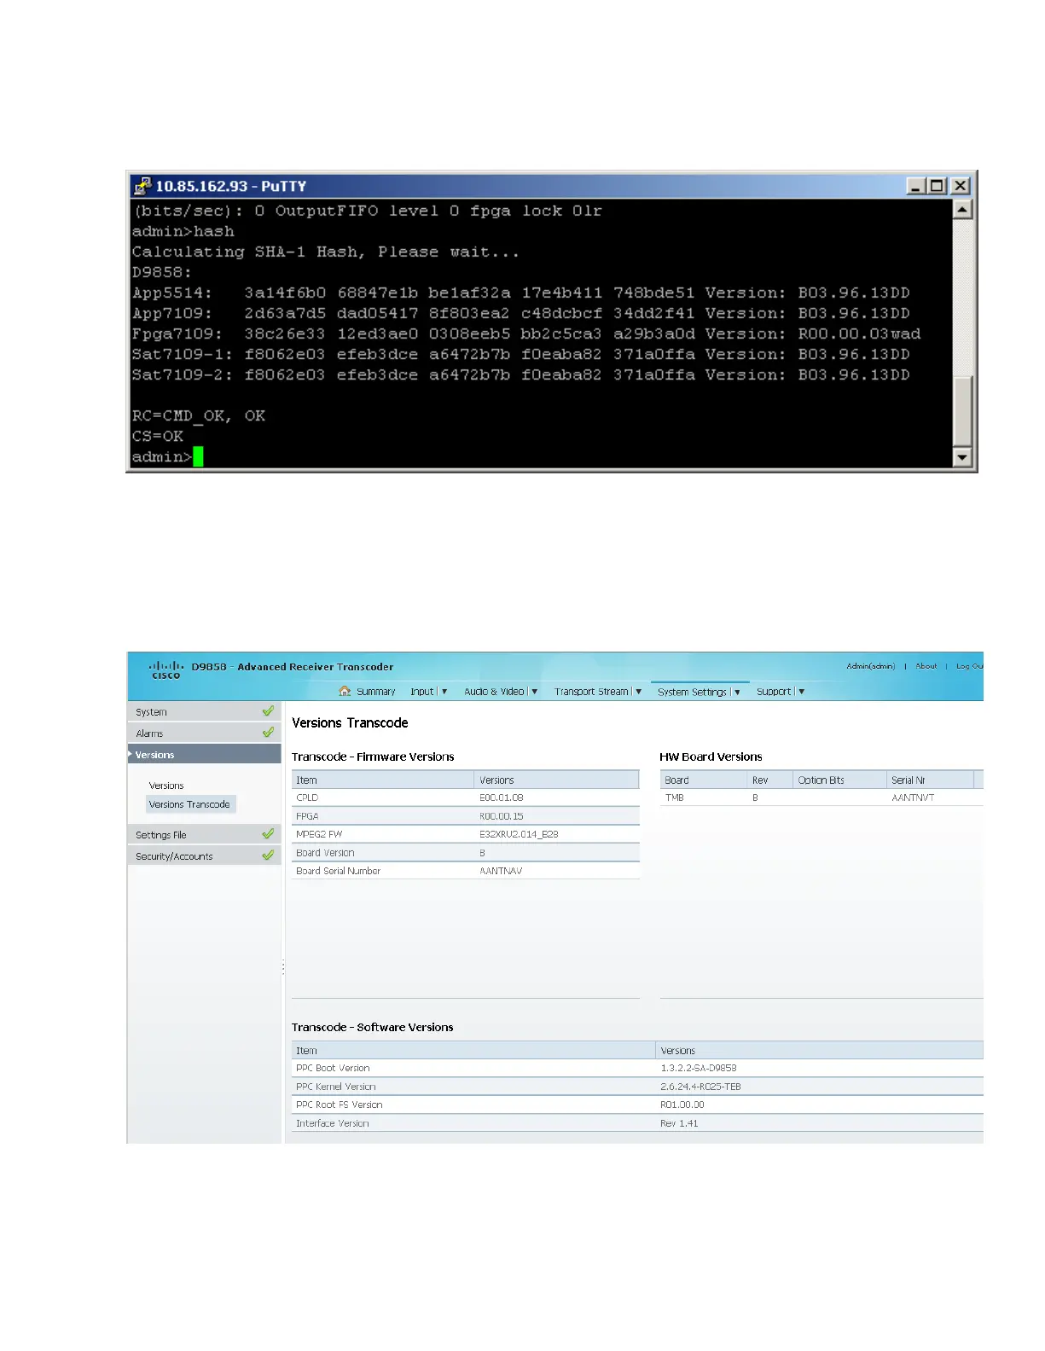1045x1351 pixels.
Task: Click the home icon beside Summary
Action: point(345,691)
